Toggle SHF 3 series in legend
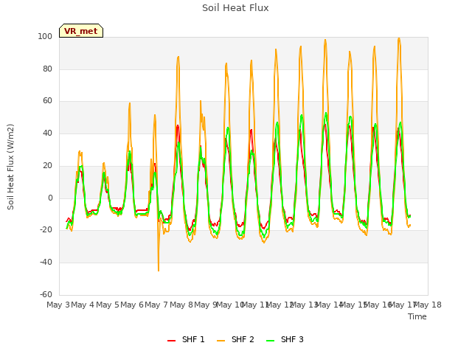472x354 pixels. click(285, 339)
